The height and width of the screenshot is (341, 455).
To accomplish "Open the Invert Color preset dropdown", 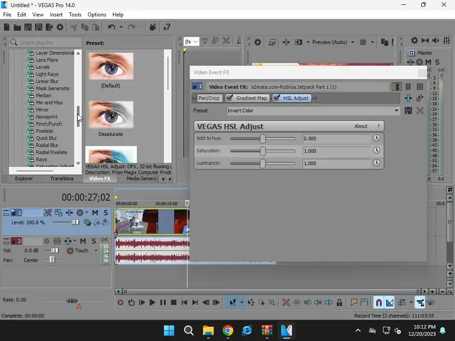I will click(x=396, y=111).
